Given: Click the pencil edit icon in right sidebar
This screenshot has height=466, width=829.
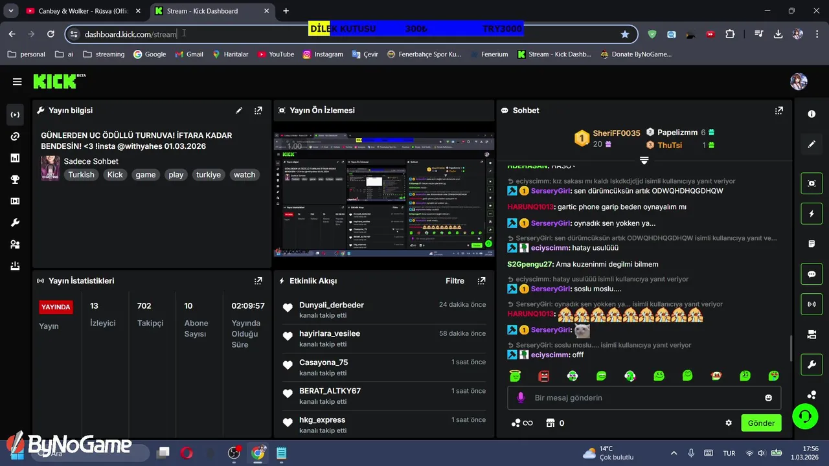Looking at the screenshot, I should [x=812, y=144].
